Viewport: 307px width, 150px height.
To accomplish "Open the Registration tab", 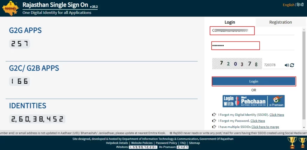I will [281, 22].
